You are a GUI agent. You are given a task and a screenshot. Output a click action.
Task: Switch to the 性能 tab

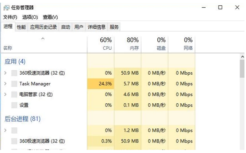coord(21,27)
